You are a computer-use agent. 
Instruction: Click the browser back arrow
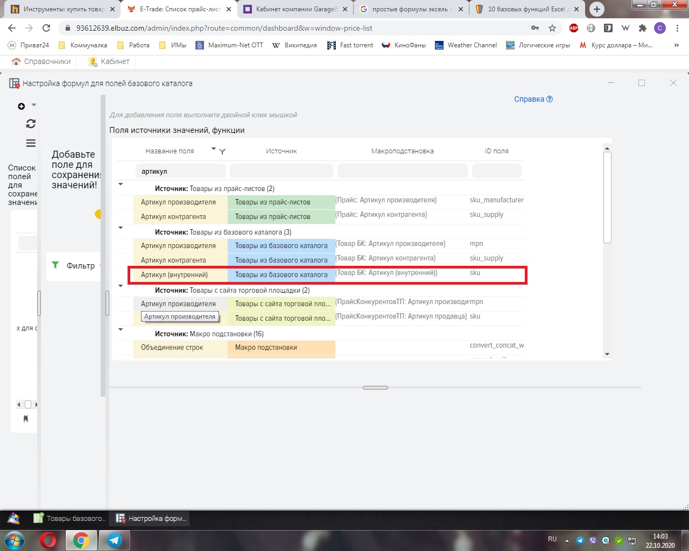(12, 28)
